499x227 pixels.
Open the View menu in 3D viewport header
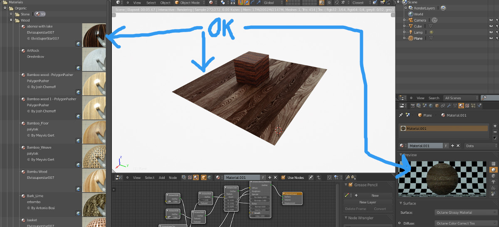pyautogui.click(x=137, y=2)
